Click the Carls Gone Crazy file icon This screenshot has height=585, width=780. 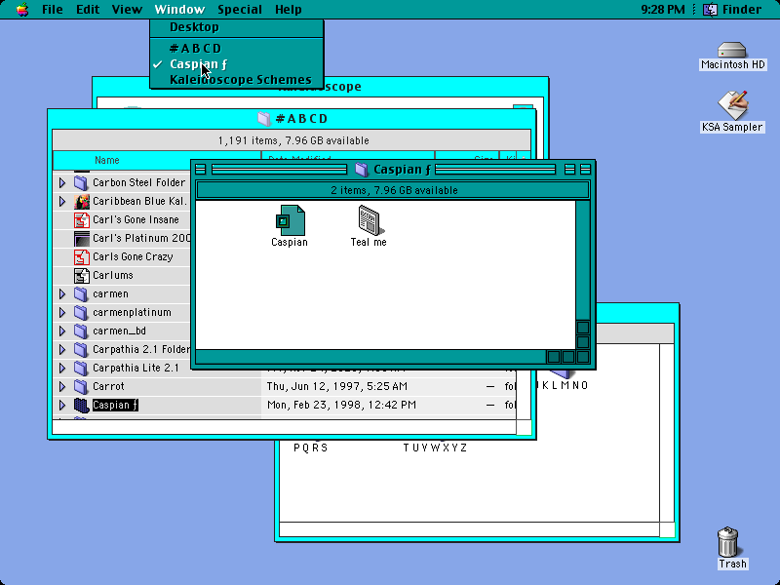pos(81,256)
